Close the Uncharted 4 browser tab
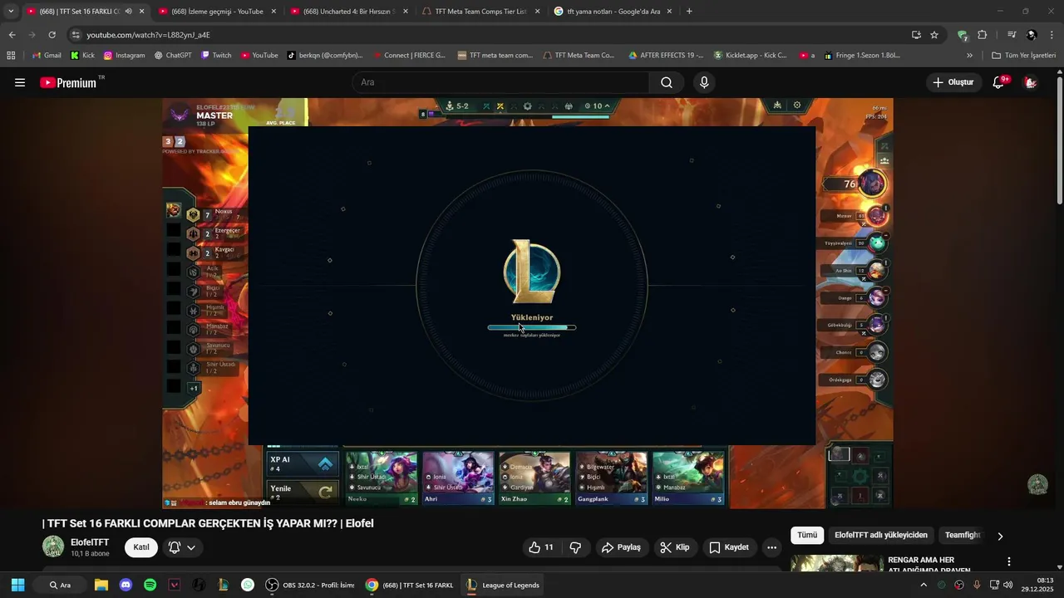 [406, 12]
